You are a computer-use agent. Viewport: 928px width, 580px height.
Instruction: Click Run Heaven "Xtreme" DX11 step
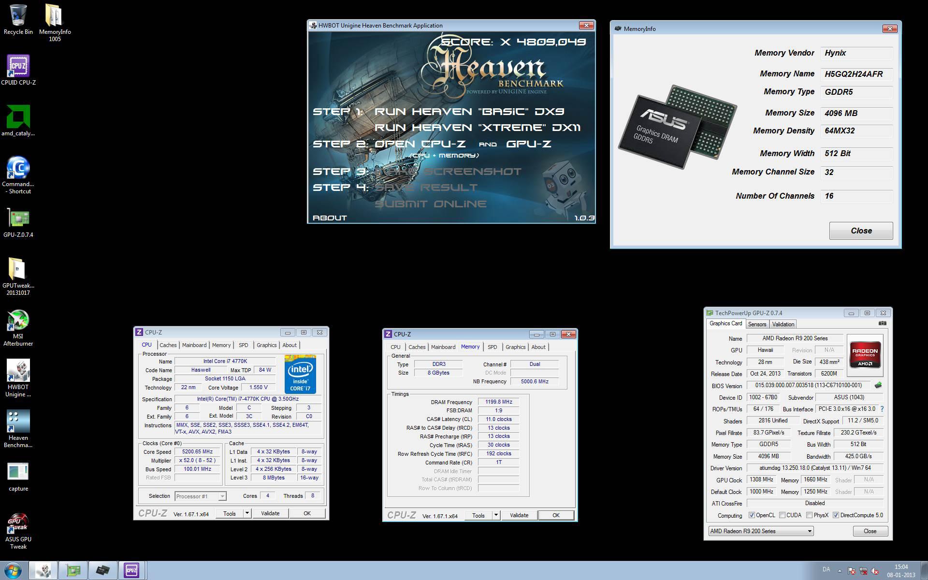click(478, 128)
